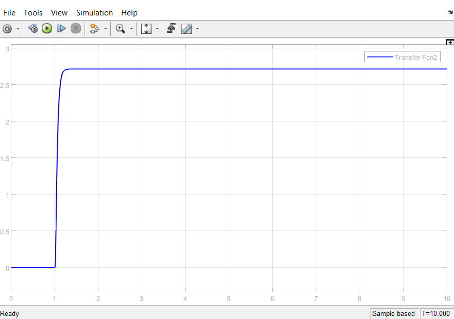Select the Zoom magnifier tool

coord(120,29)
